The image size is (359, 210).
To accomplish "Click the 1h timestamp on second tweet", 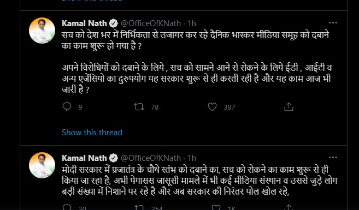I will pyautogui.click(x=192, y=158).
